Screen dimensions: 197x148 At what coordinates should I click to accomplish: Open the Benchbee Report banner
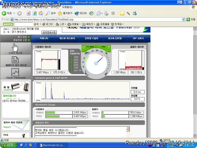16,125
